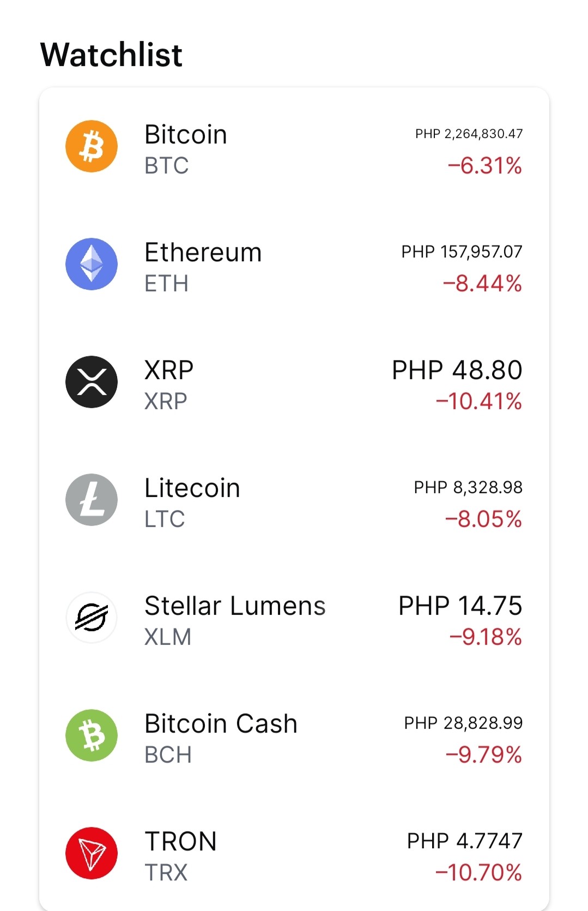The height and width of the screenshot is (911, 588).
Task: Tap the black XRP logo icon
Action: (x=92, y=382)
